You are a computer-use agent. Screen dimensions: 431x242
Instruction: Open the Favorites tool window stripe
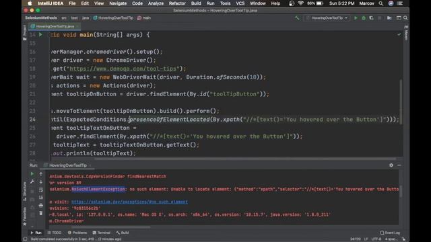click(x=24, y=216)
